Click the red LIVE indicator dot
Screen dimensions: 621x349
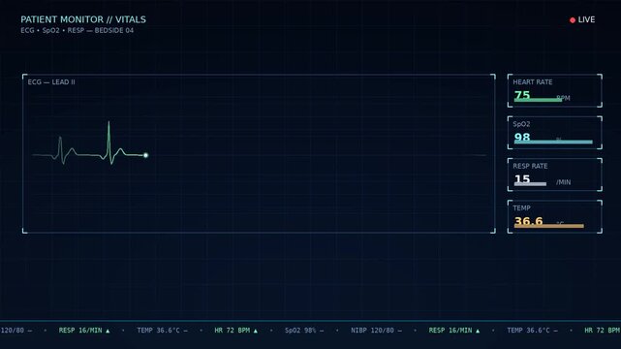click(x=573, y=20)
